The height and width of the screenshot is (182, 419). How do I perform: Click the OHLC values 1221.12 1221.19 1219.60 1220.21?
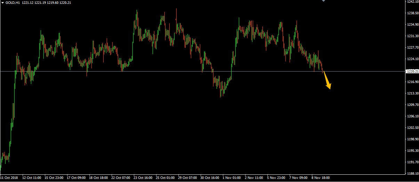[46, 2]
